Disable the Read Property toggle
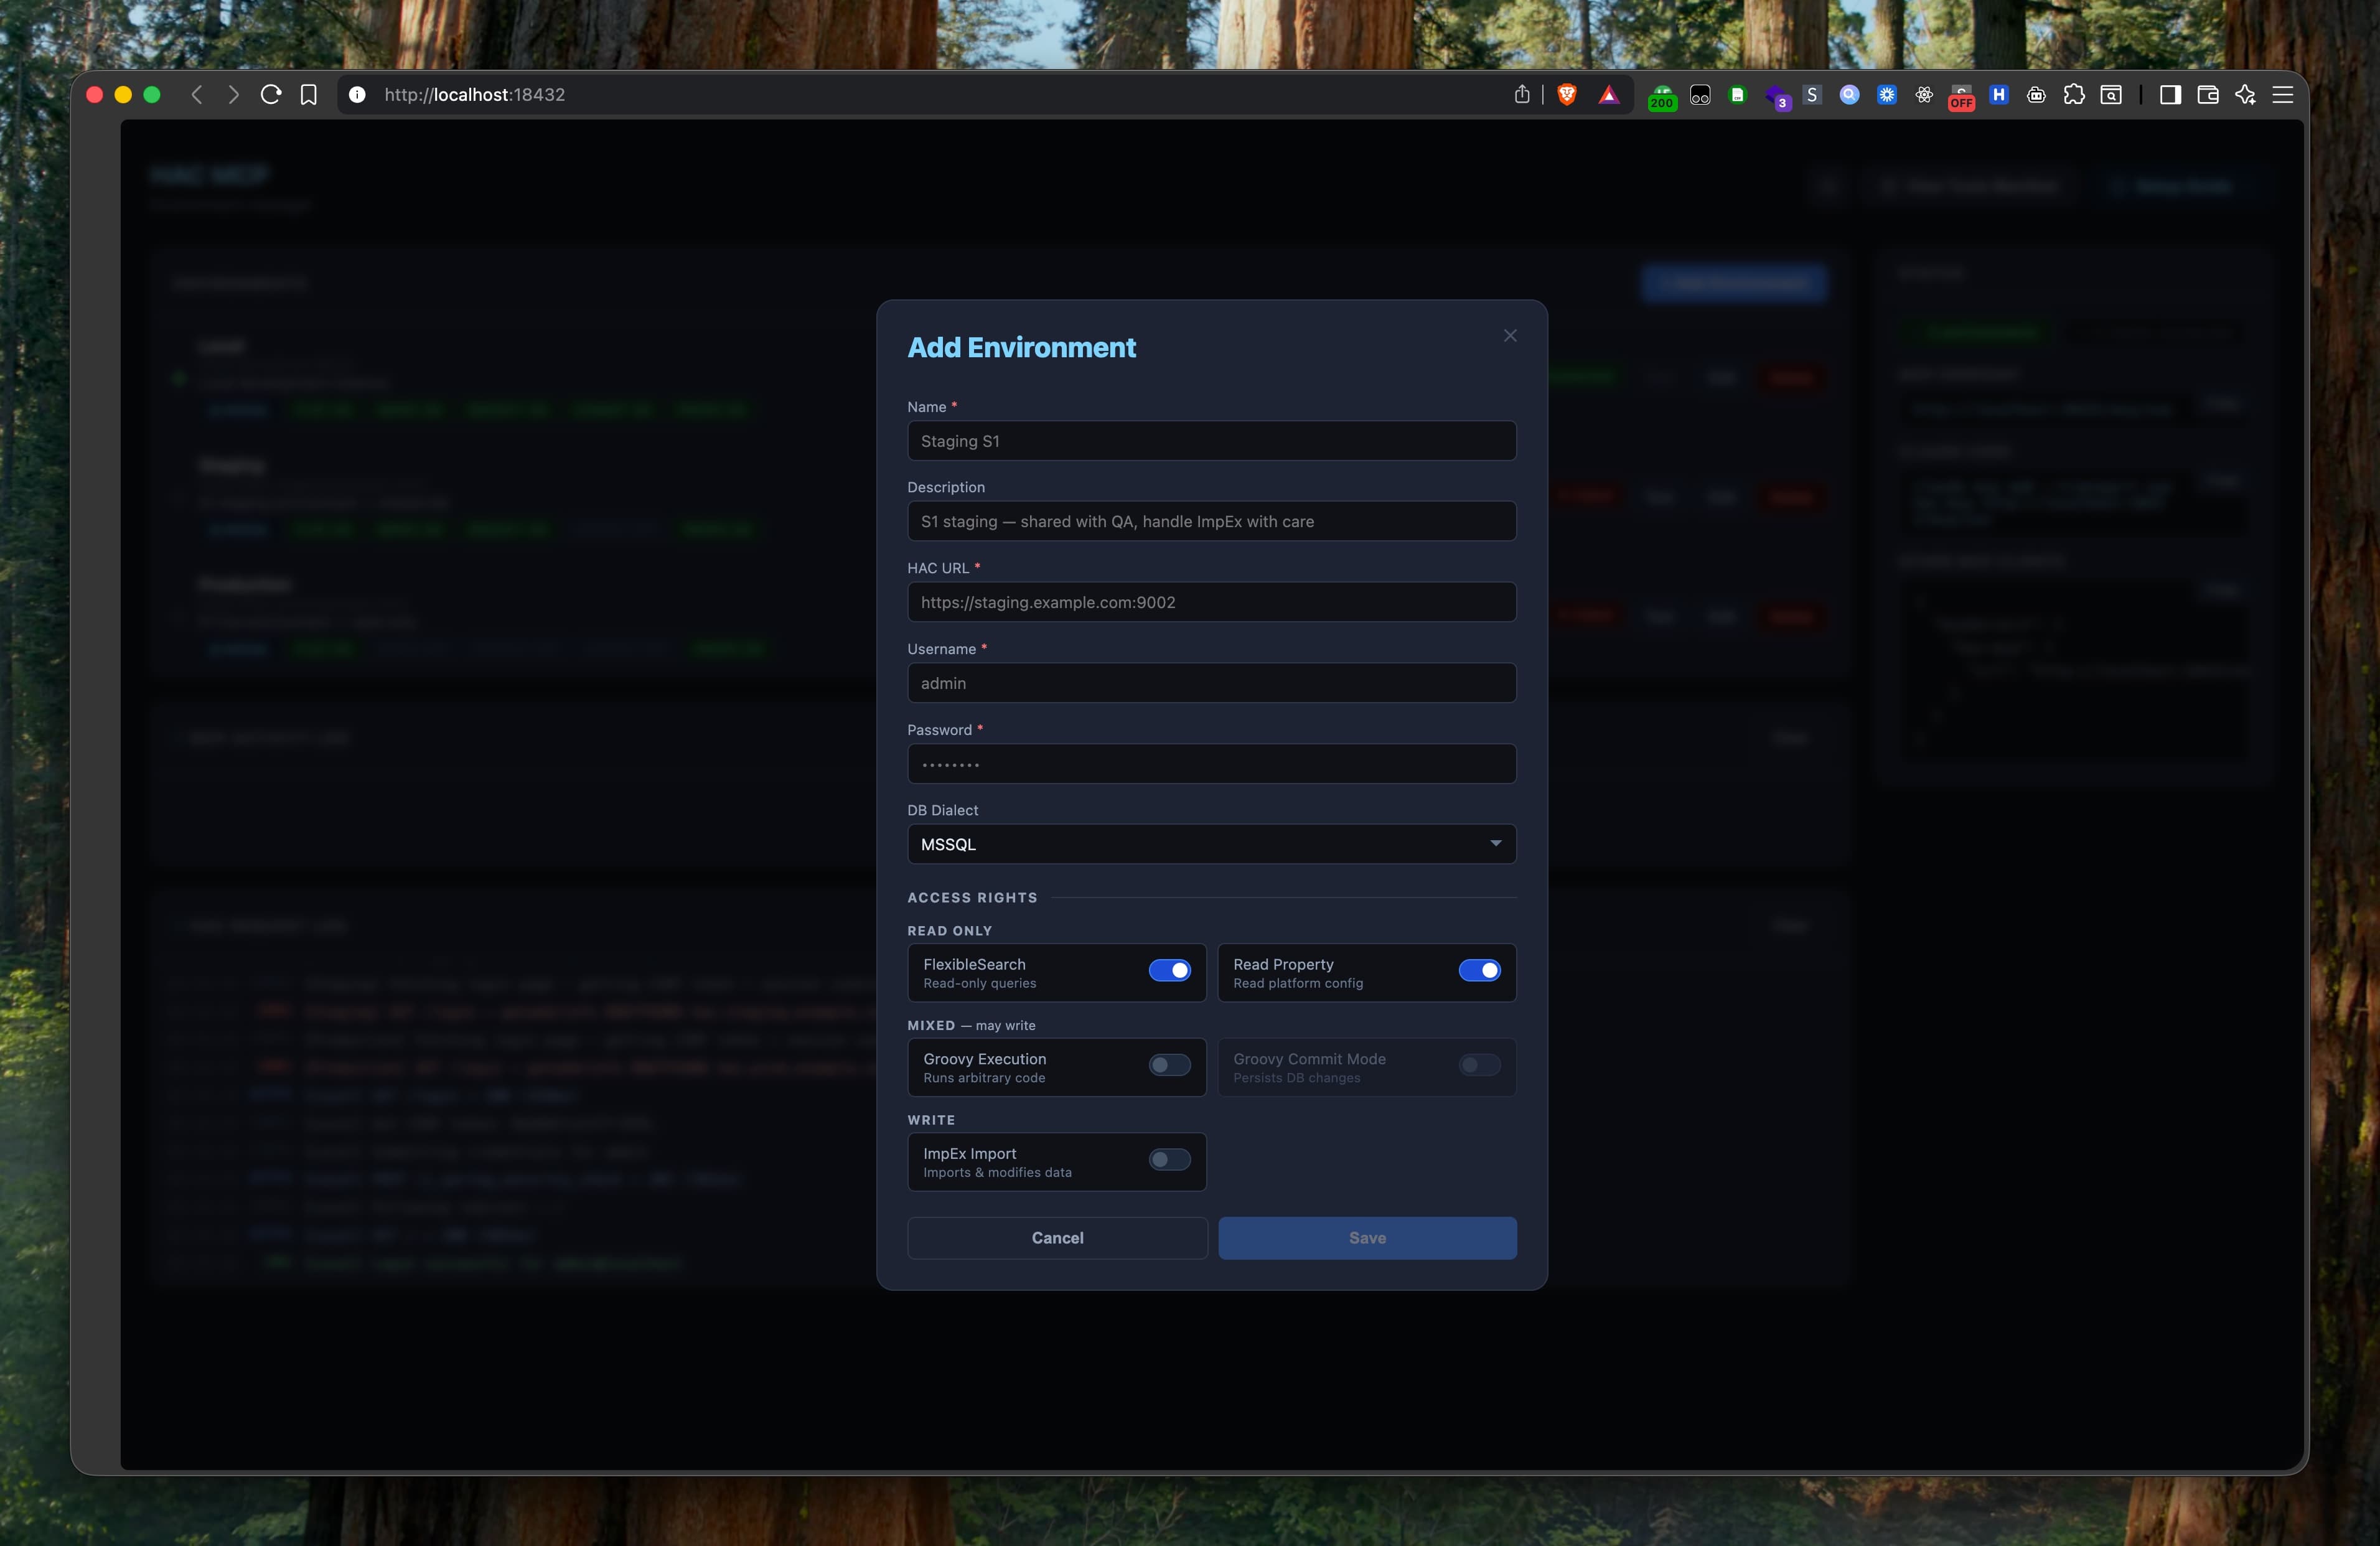2380x1546 pixels. 1479,970
